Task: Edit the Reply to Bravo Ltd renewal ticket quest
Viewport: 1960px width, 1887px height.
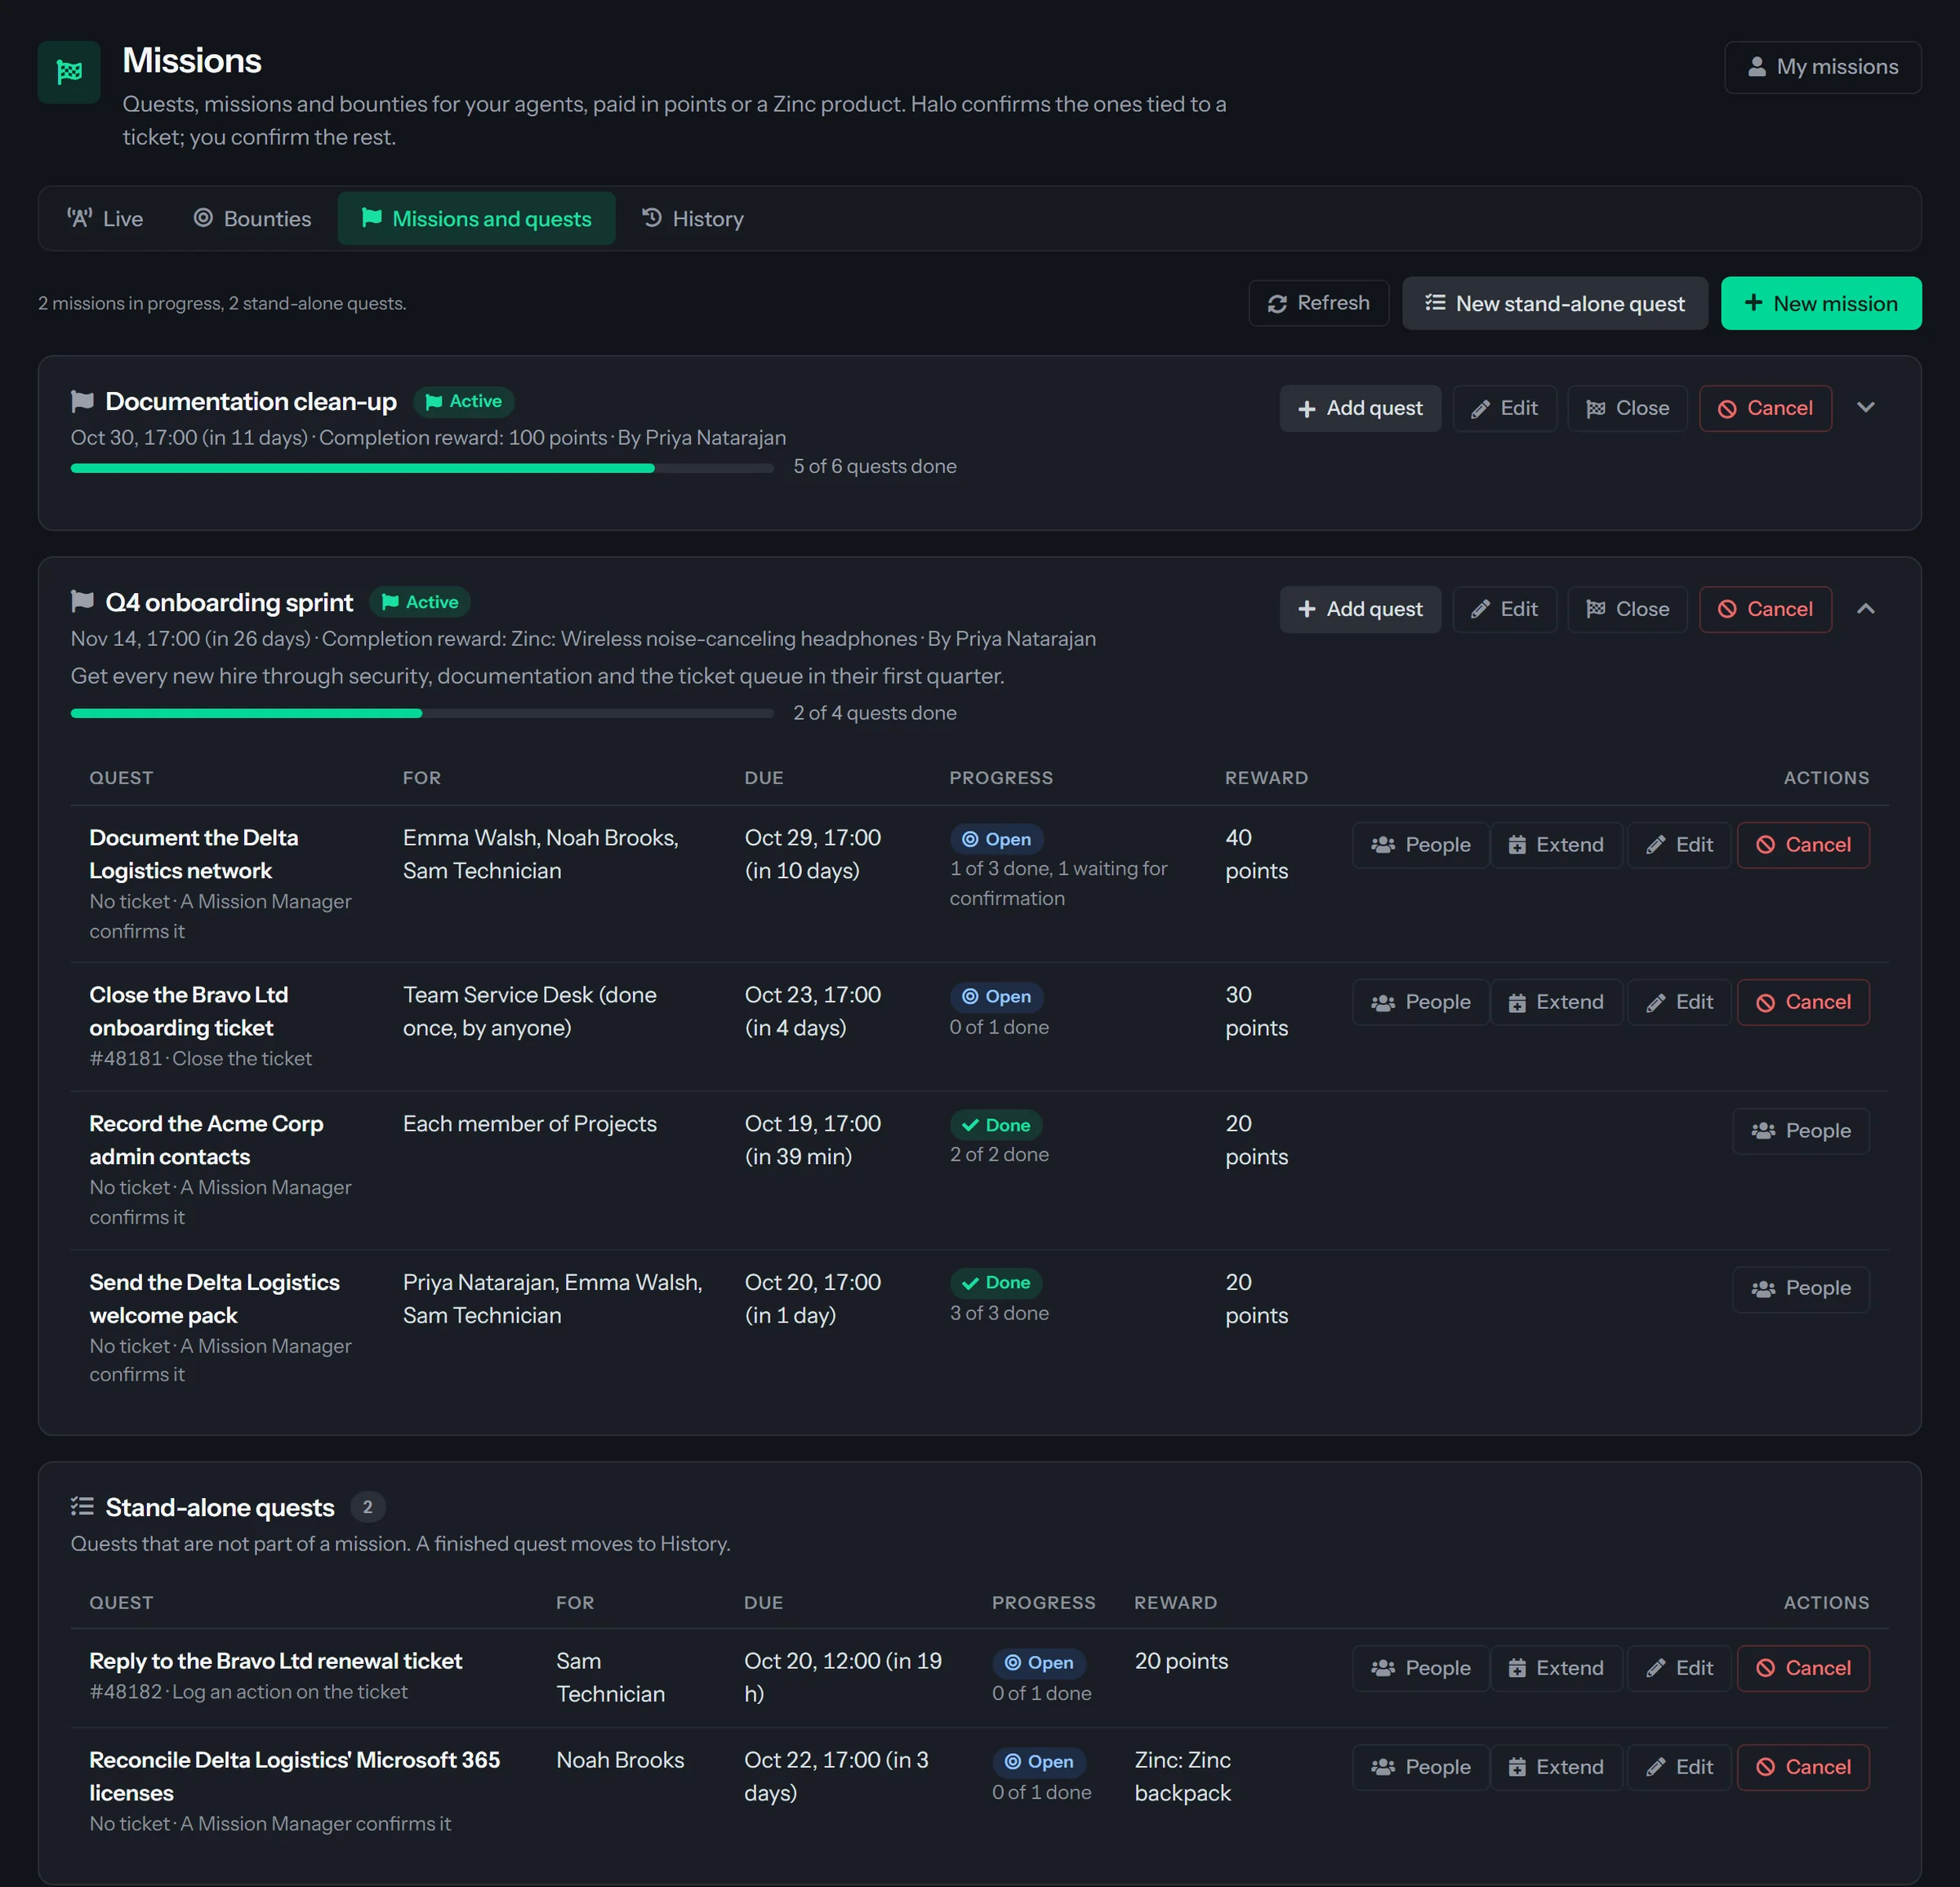Action: tap(1679, 1668)
